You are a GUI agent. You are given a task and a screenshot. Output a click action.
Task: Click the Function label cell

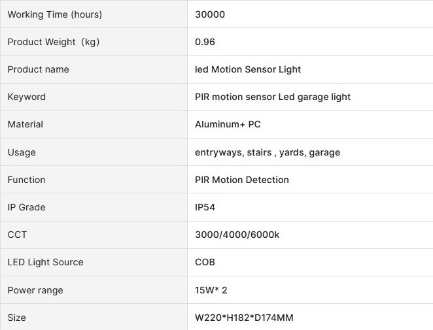coord(27,180)
